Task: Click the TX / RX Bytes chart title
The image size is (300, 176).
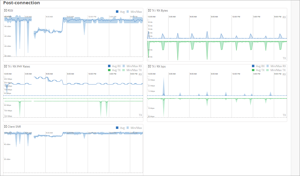Action: tap(159, 10)
